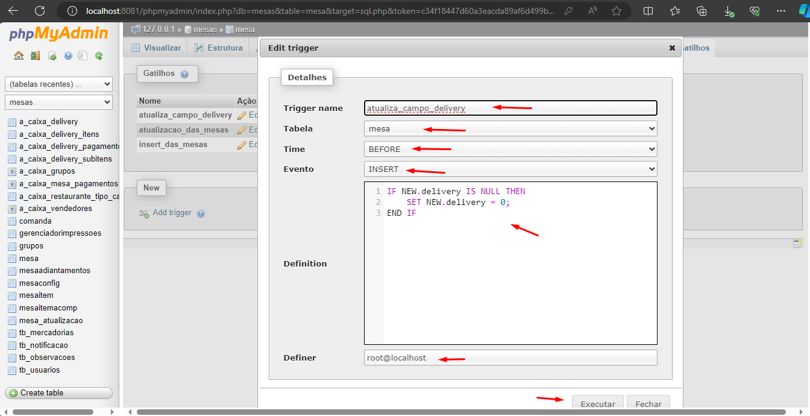Click help icon next to Gatilhos heading
810x416 pixels.
184,74
